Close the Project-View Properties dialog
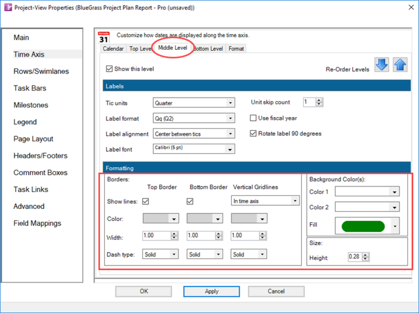This screenshot has width=419, height=313. click(x=411, y=7)
